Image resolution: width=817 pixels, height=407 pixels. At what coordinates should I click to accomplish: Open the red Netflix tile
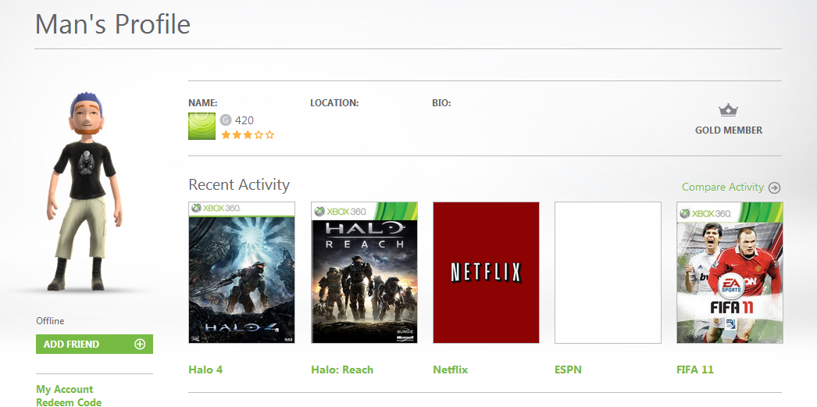[x=486, y=273]
